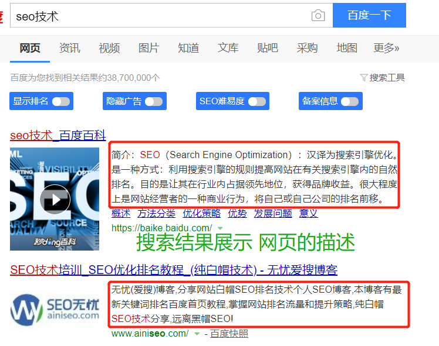The height and width of the screenshot is (346, 439).
Task: Open 搜索工具 filter options
Action: click(x=387, y=78)
